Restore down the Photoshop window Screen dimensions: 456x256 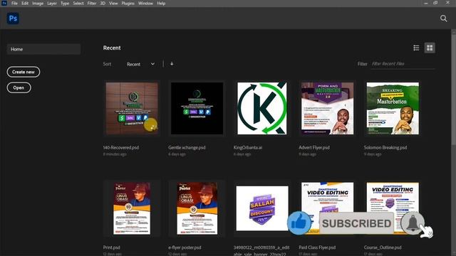[435, 3]
